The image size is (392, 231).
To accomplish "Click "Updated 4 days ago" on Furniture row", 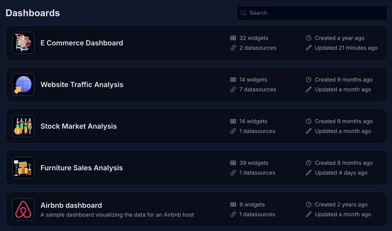I will [341, 173].
